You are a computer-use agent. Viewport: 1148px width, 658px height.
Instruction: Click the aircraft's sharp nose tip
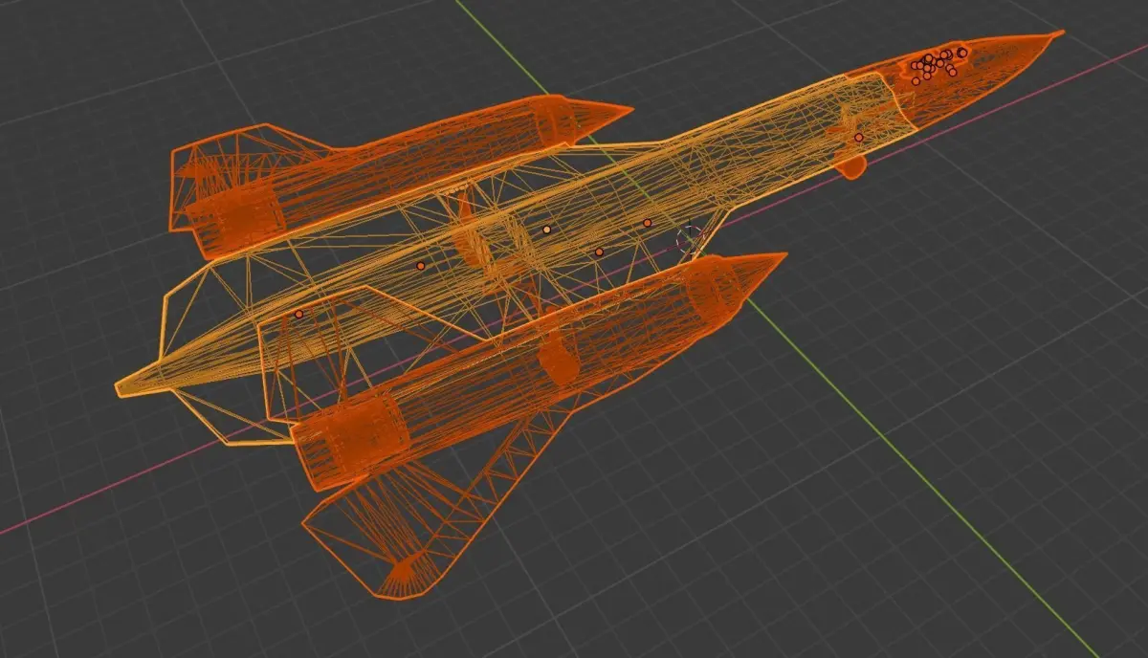[x=1057, y=35]
